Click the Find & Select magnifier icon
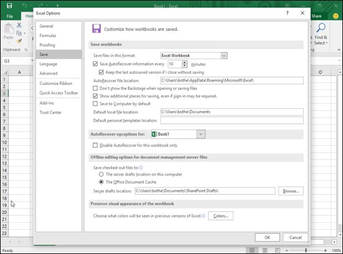This screenshot has height=254, width=343. click(321, 28)
